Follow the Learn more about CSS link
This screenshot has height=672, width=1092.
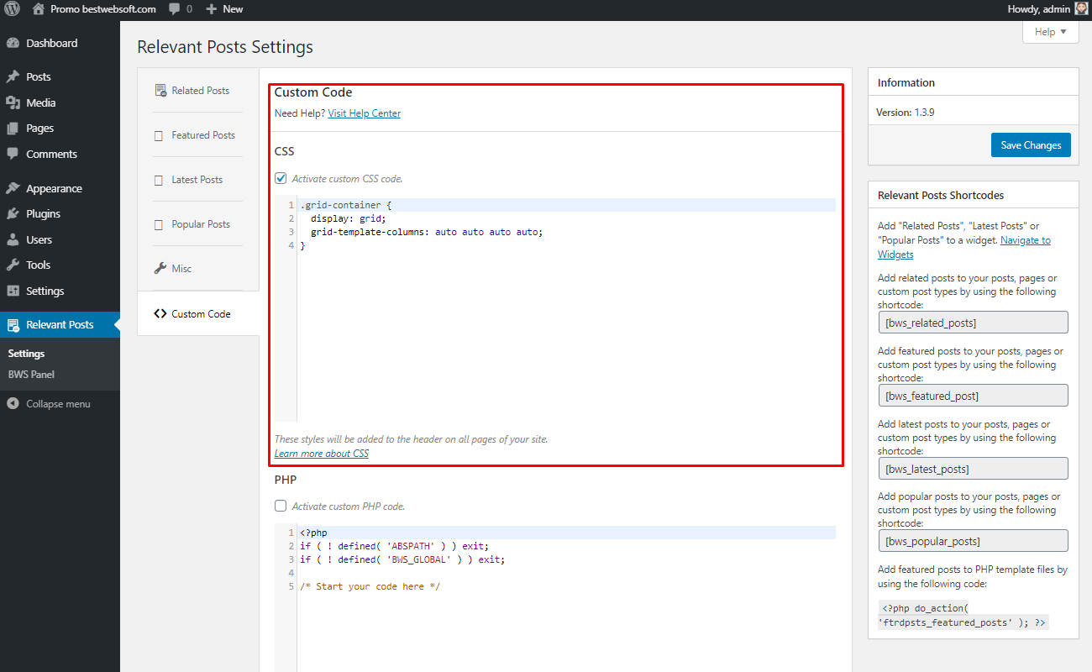(x=322, y=454)
